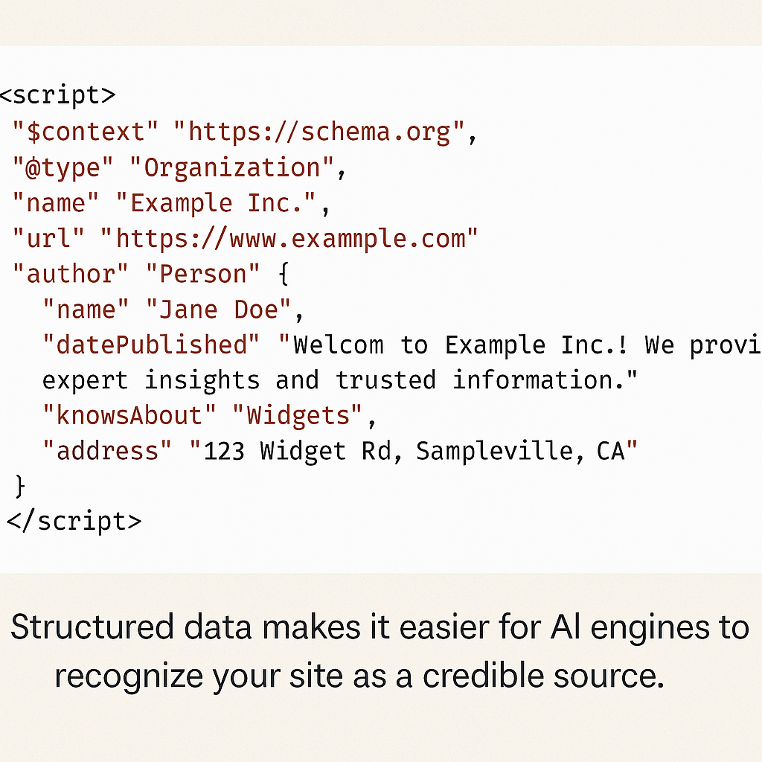Click the "Organization" value
The image size is (762, 762).
[231, 167]
